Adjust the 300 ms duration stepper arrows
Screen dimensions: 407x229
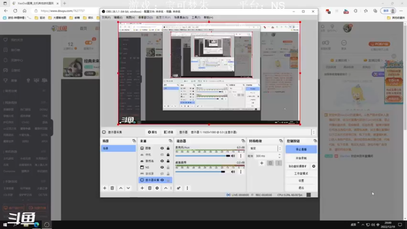point(279,156)
